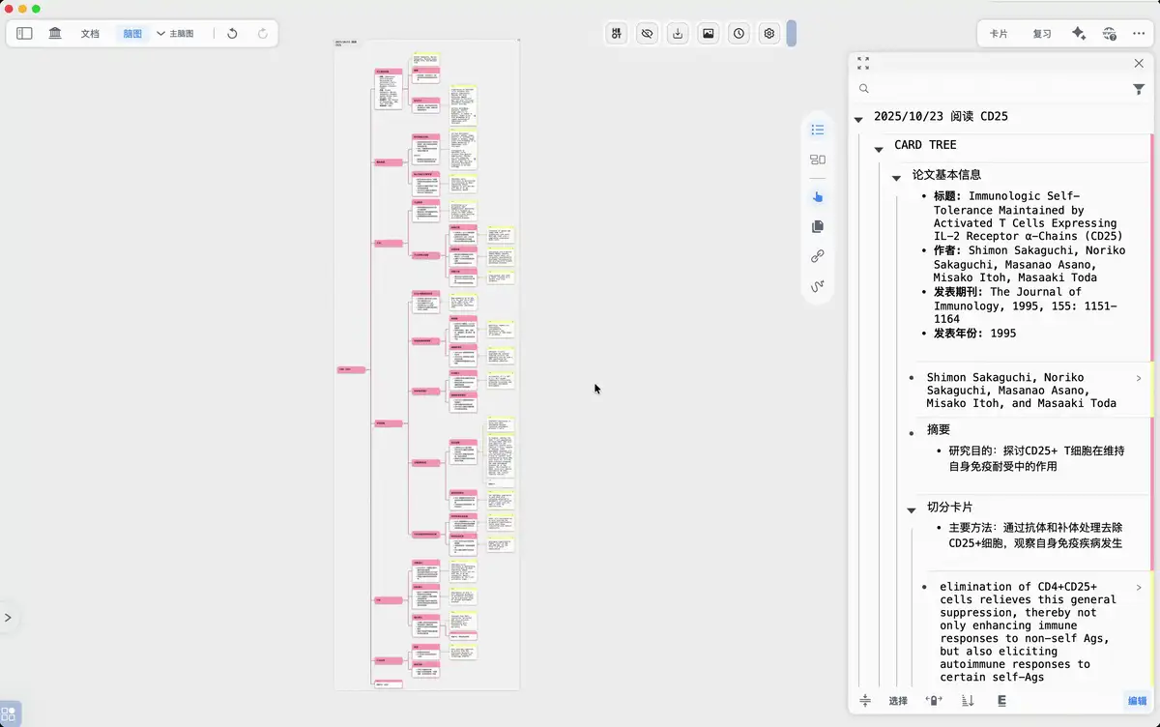Click the mind map root node on canvas
Image resolution: width=1160 pixels, height=727 pixels.
(351, 369)
